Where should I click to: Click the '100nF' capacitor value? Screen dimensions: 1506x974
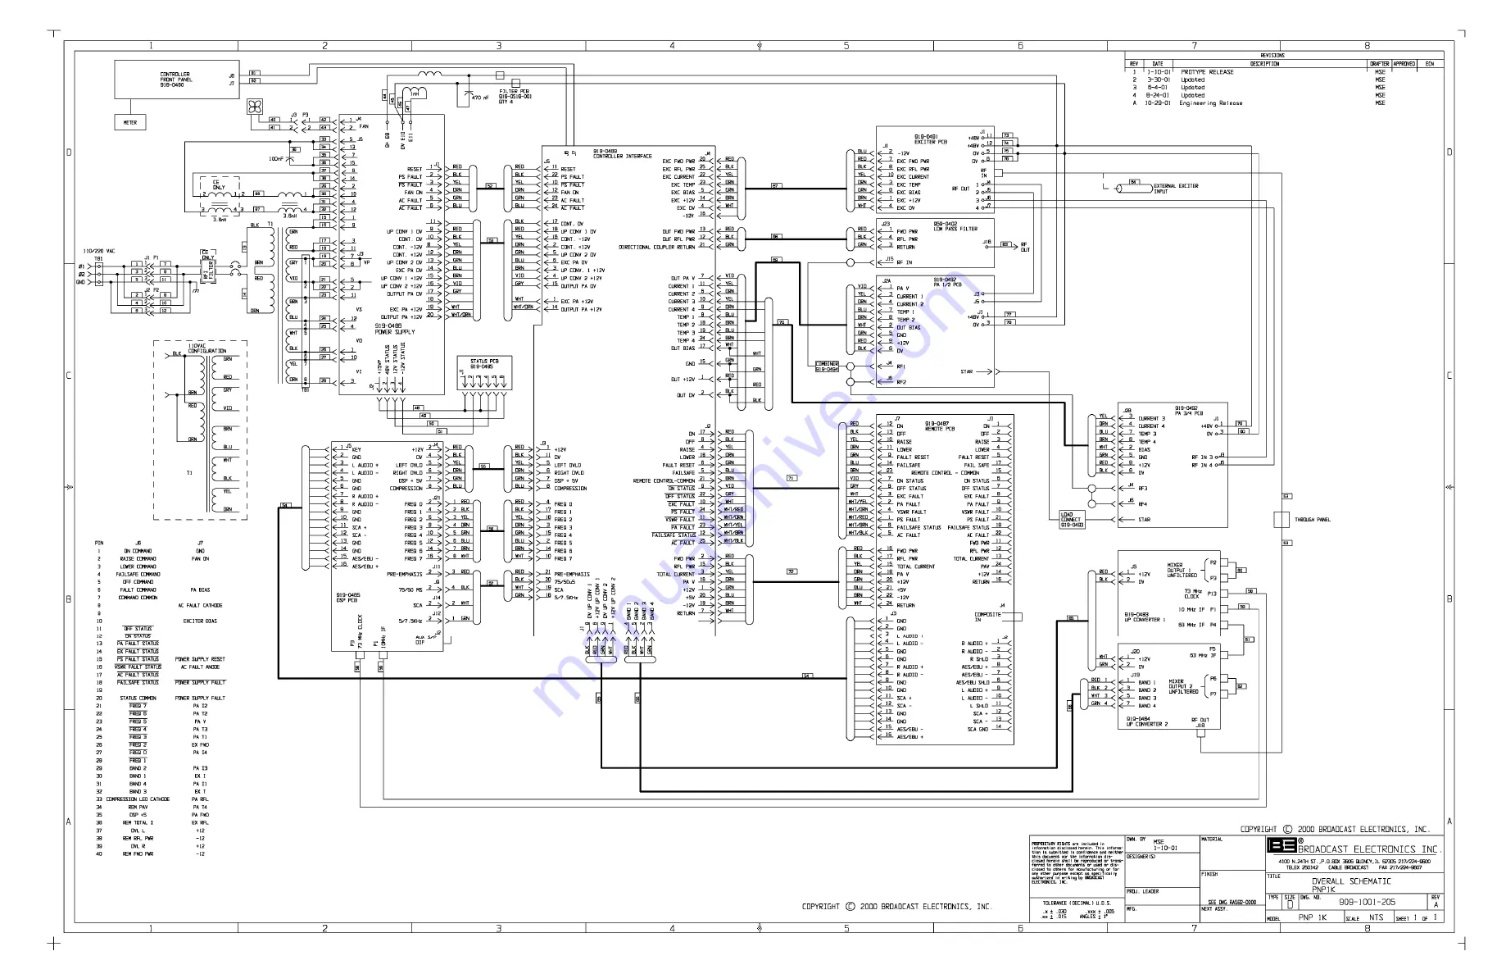pos(276,159)
